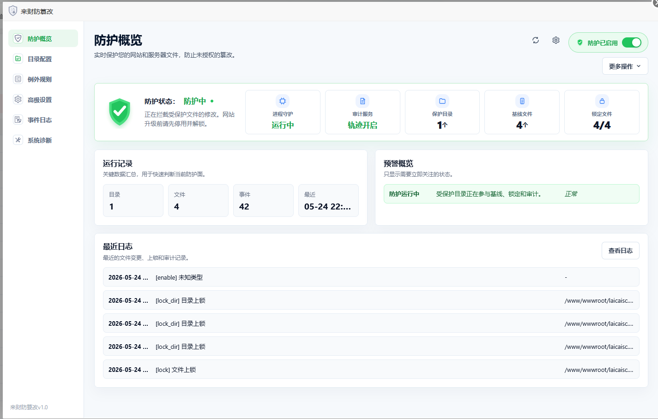Click the 锁定文件 lock icon
658x419 pixels.
coord(602,101)
